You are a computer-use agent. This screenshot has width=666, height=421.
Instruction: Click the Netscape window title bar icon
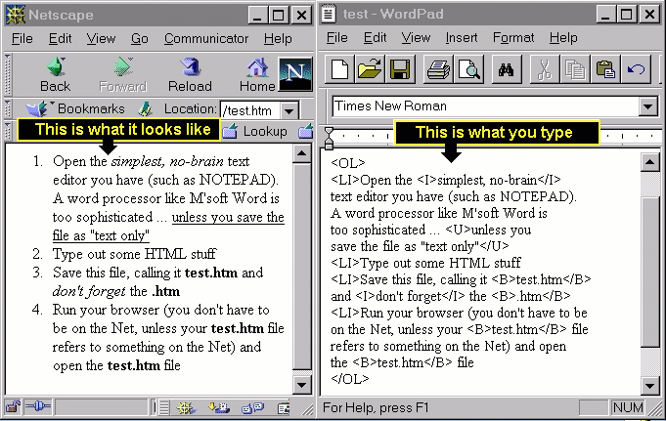(16, 15)
